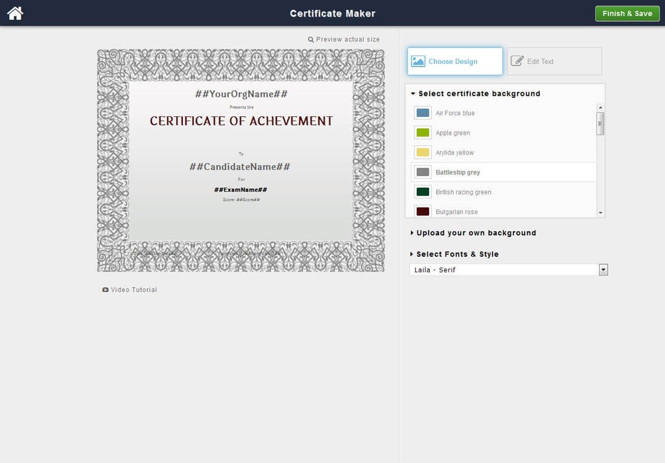Click the pencil icon in Edit Text
Viewport: 665px width, 463px height.
[x=517, y=61]
